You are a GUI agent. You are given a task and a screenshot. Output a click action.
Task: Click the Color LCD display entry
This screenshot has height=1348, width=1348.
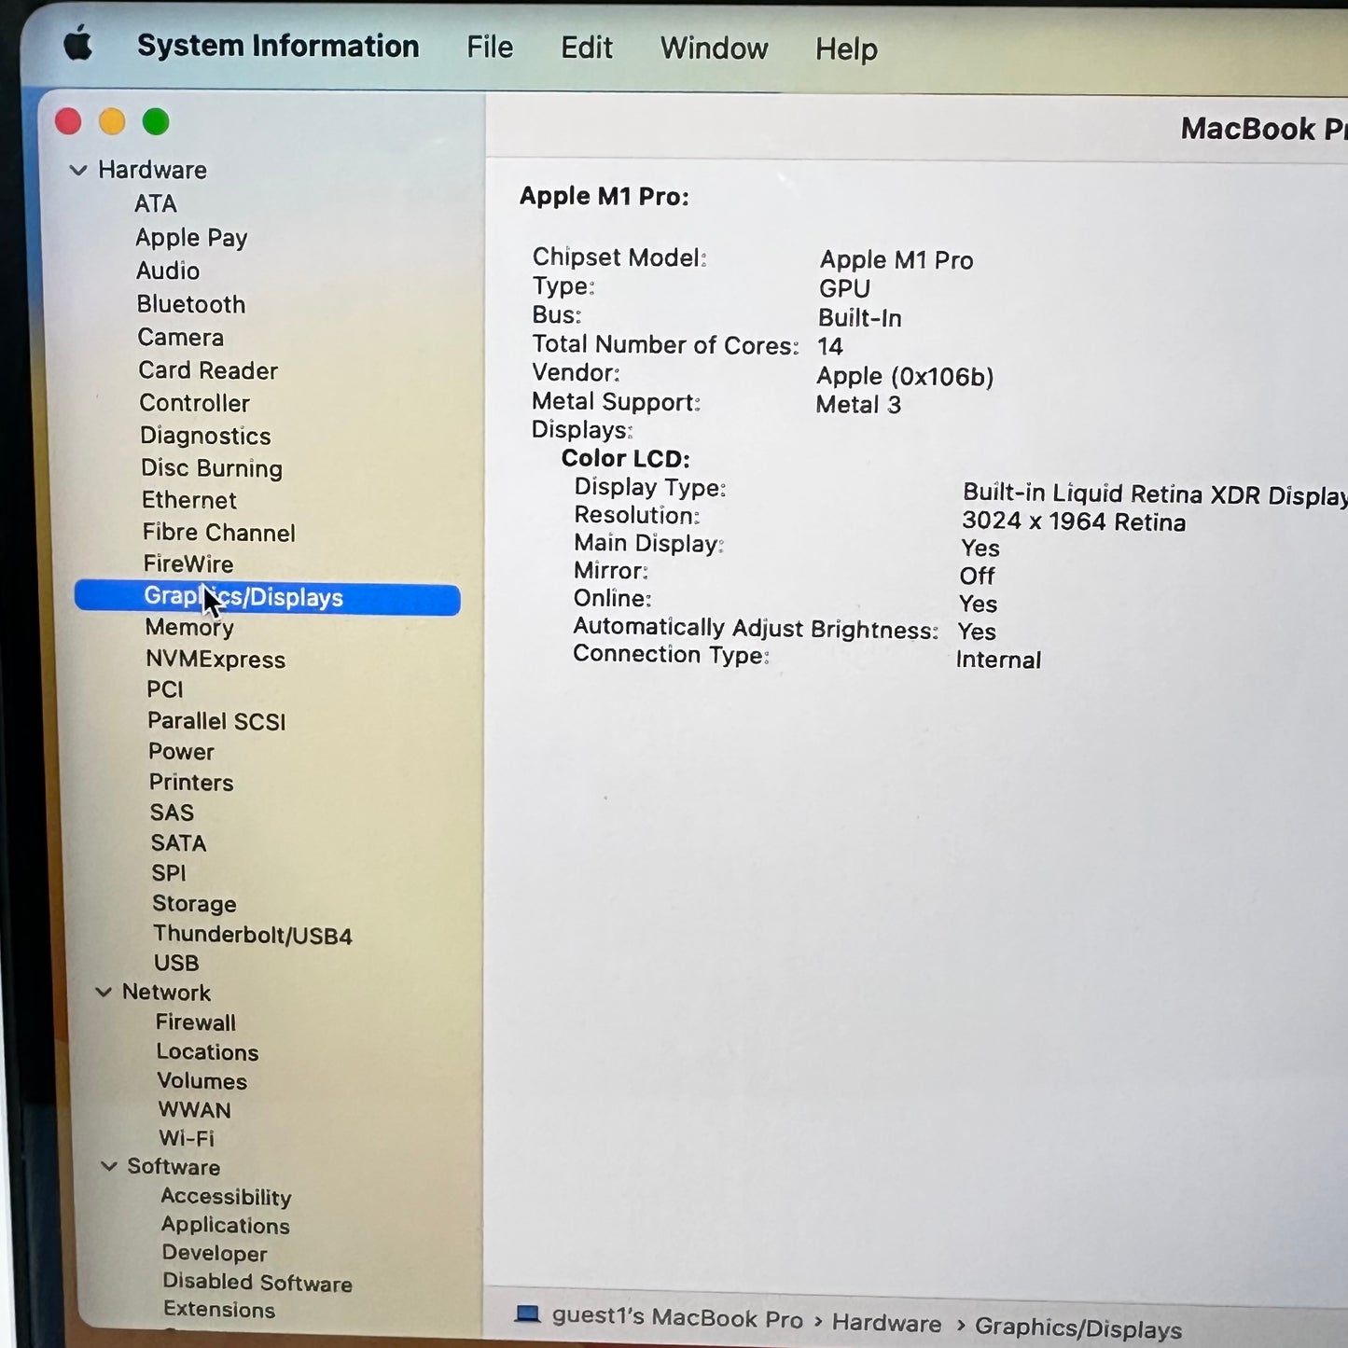(626, 458)
